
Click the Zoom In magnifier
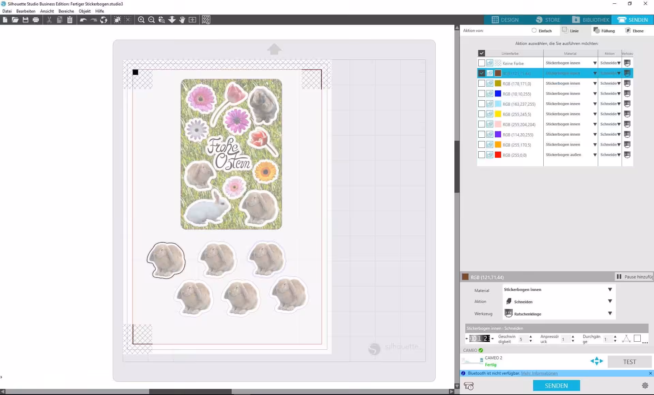point(141,20)
